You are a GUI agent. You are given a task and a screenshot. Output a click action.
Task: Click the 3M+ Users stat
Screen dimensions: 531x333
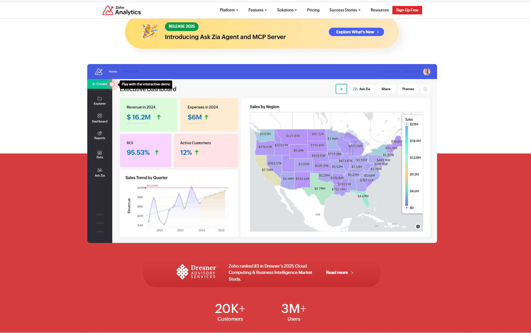pos(294,312)
